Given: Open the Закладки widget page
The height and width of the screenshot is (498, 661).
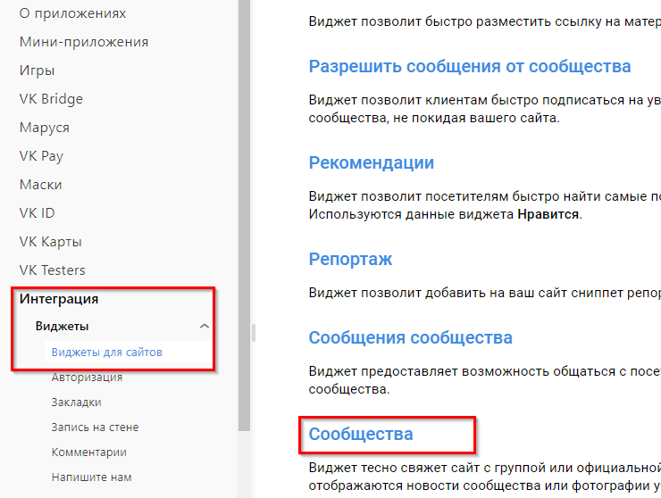Looking at the screenshot, I should 76,403.
